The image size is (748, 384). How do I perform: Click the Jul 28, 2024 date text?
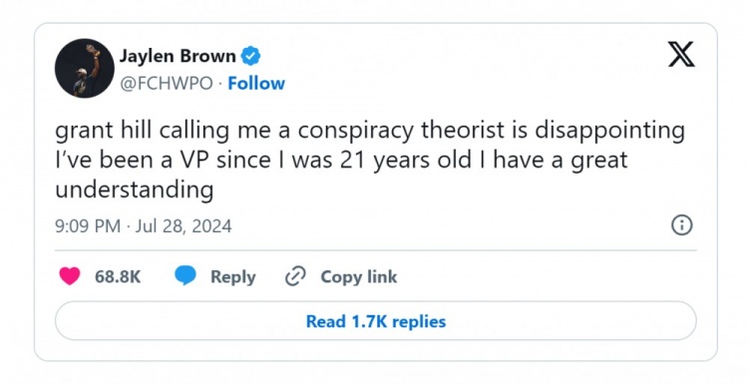[x=184, y=225]
